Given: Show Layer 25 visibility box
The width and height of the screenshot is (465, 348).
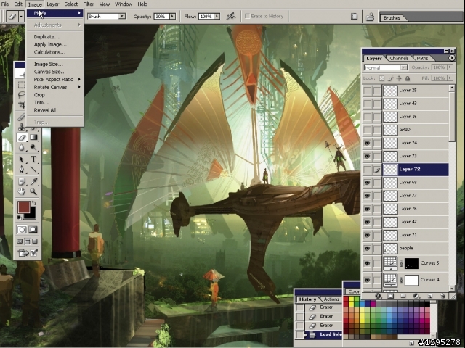Looking at the screenshot, I should pos(367,90).
